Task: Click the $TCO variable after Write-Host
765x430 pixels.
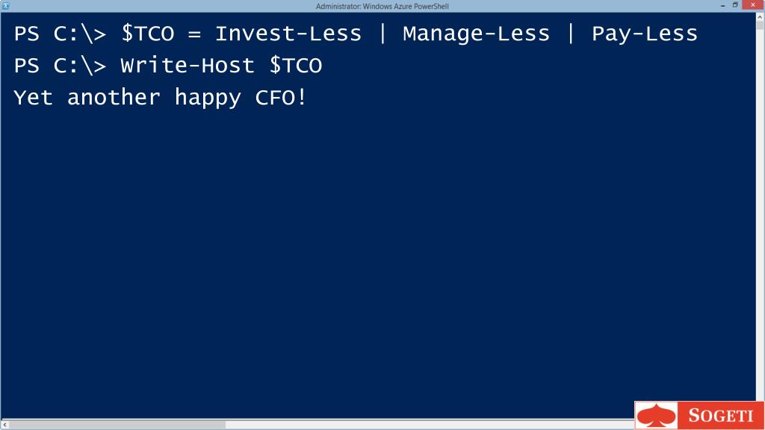Action: point(296,66)
